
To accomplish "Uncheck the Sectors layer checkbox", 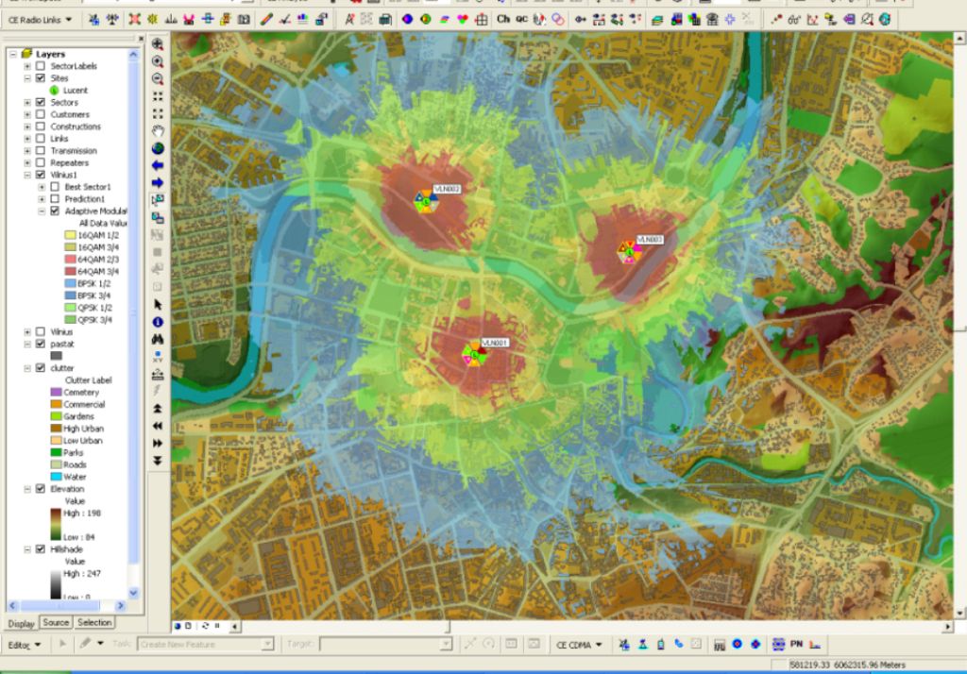I will pyautogui.click(x=40, y=103).
